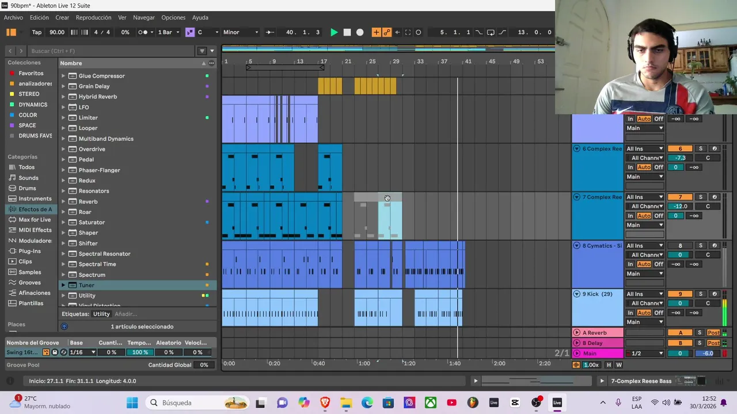The height and width of the screenshot is (414, 737).
Task: Toggle track 7 activator button
Action: coord(680,197)
